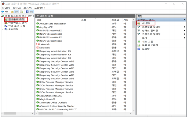187x118 pixels.
Task: Click the 그룹으로 필터링 funnel icon
Action: coord(139,34)
